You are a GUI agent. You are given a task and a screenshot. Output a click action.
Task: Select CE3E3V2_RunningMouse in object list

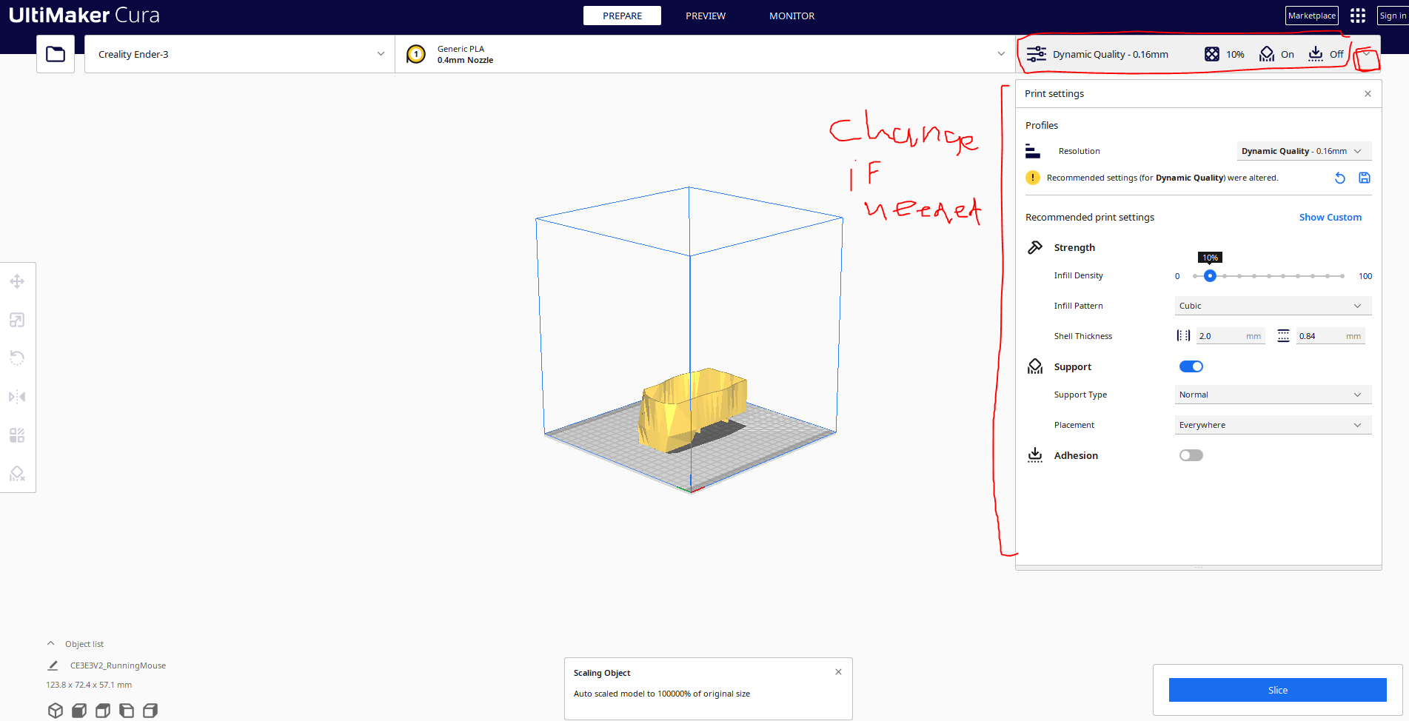pos(118,665)
